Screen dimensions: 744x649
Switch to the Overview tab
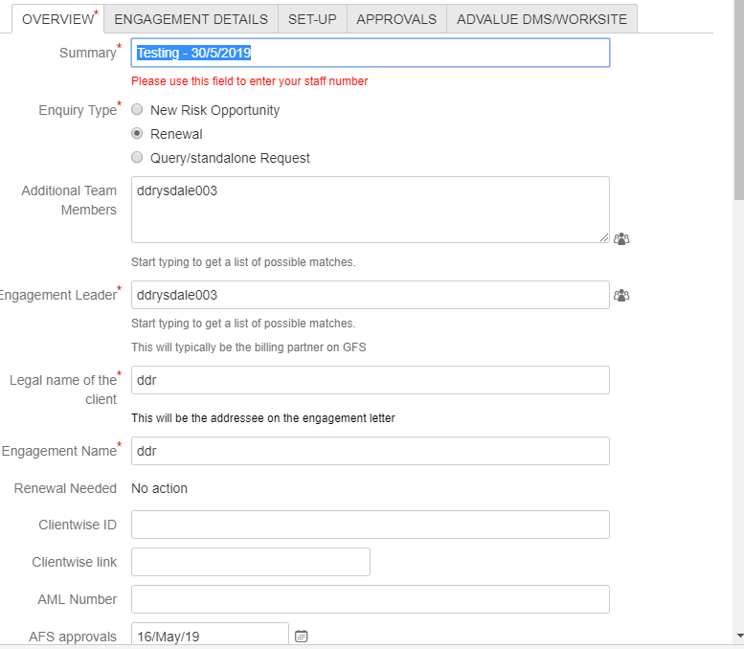click(x=57, y=19)
